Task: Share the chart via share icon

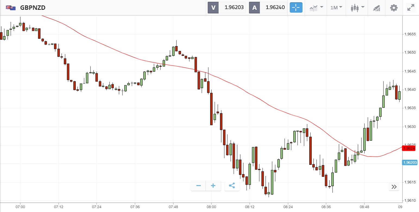Action: [x=232, y=186]
